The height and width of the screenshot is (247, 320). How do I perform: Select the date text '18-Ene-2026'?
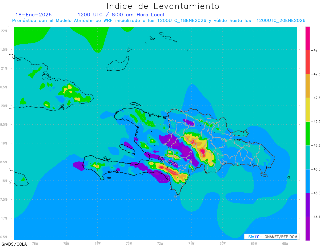tap(34, 15)
